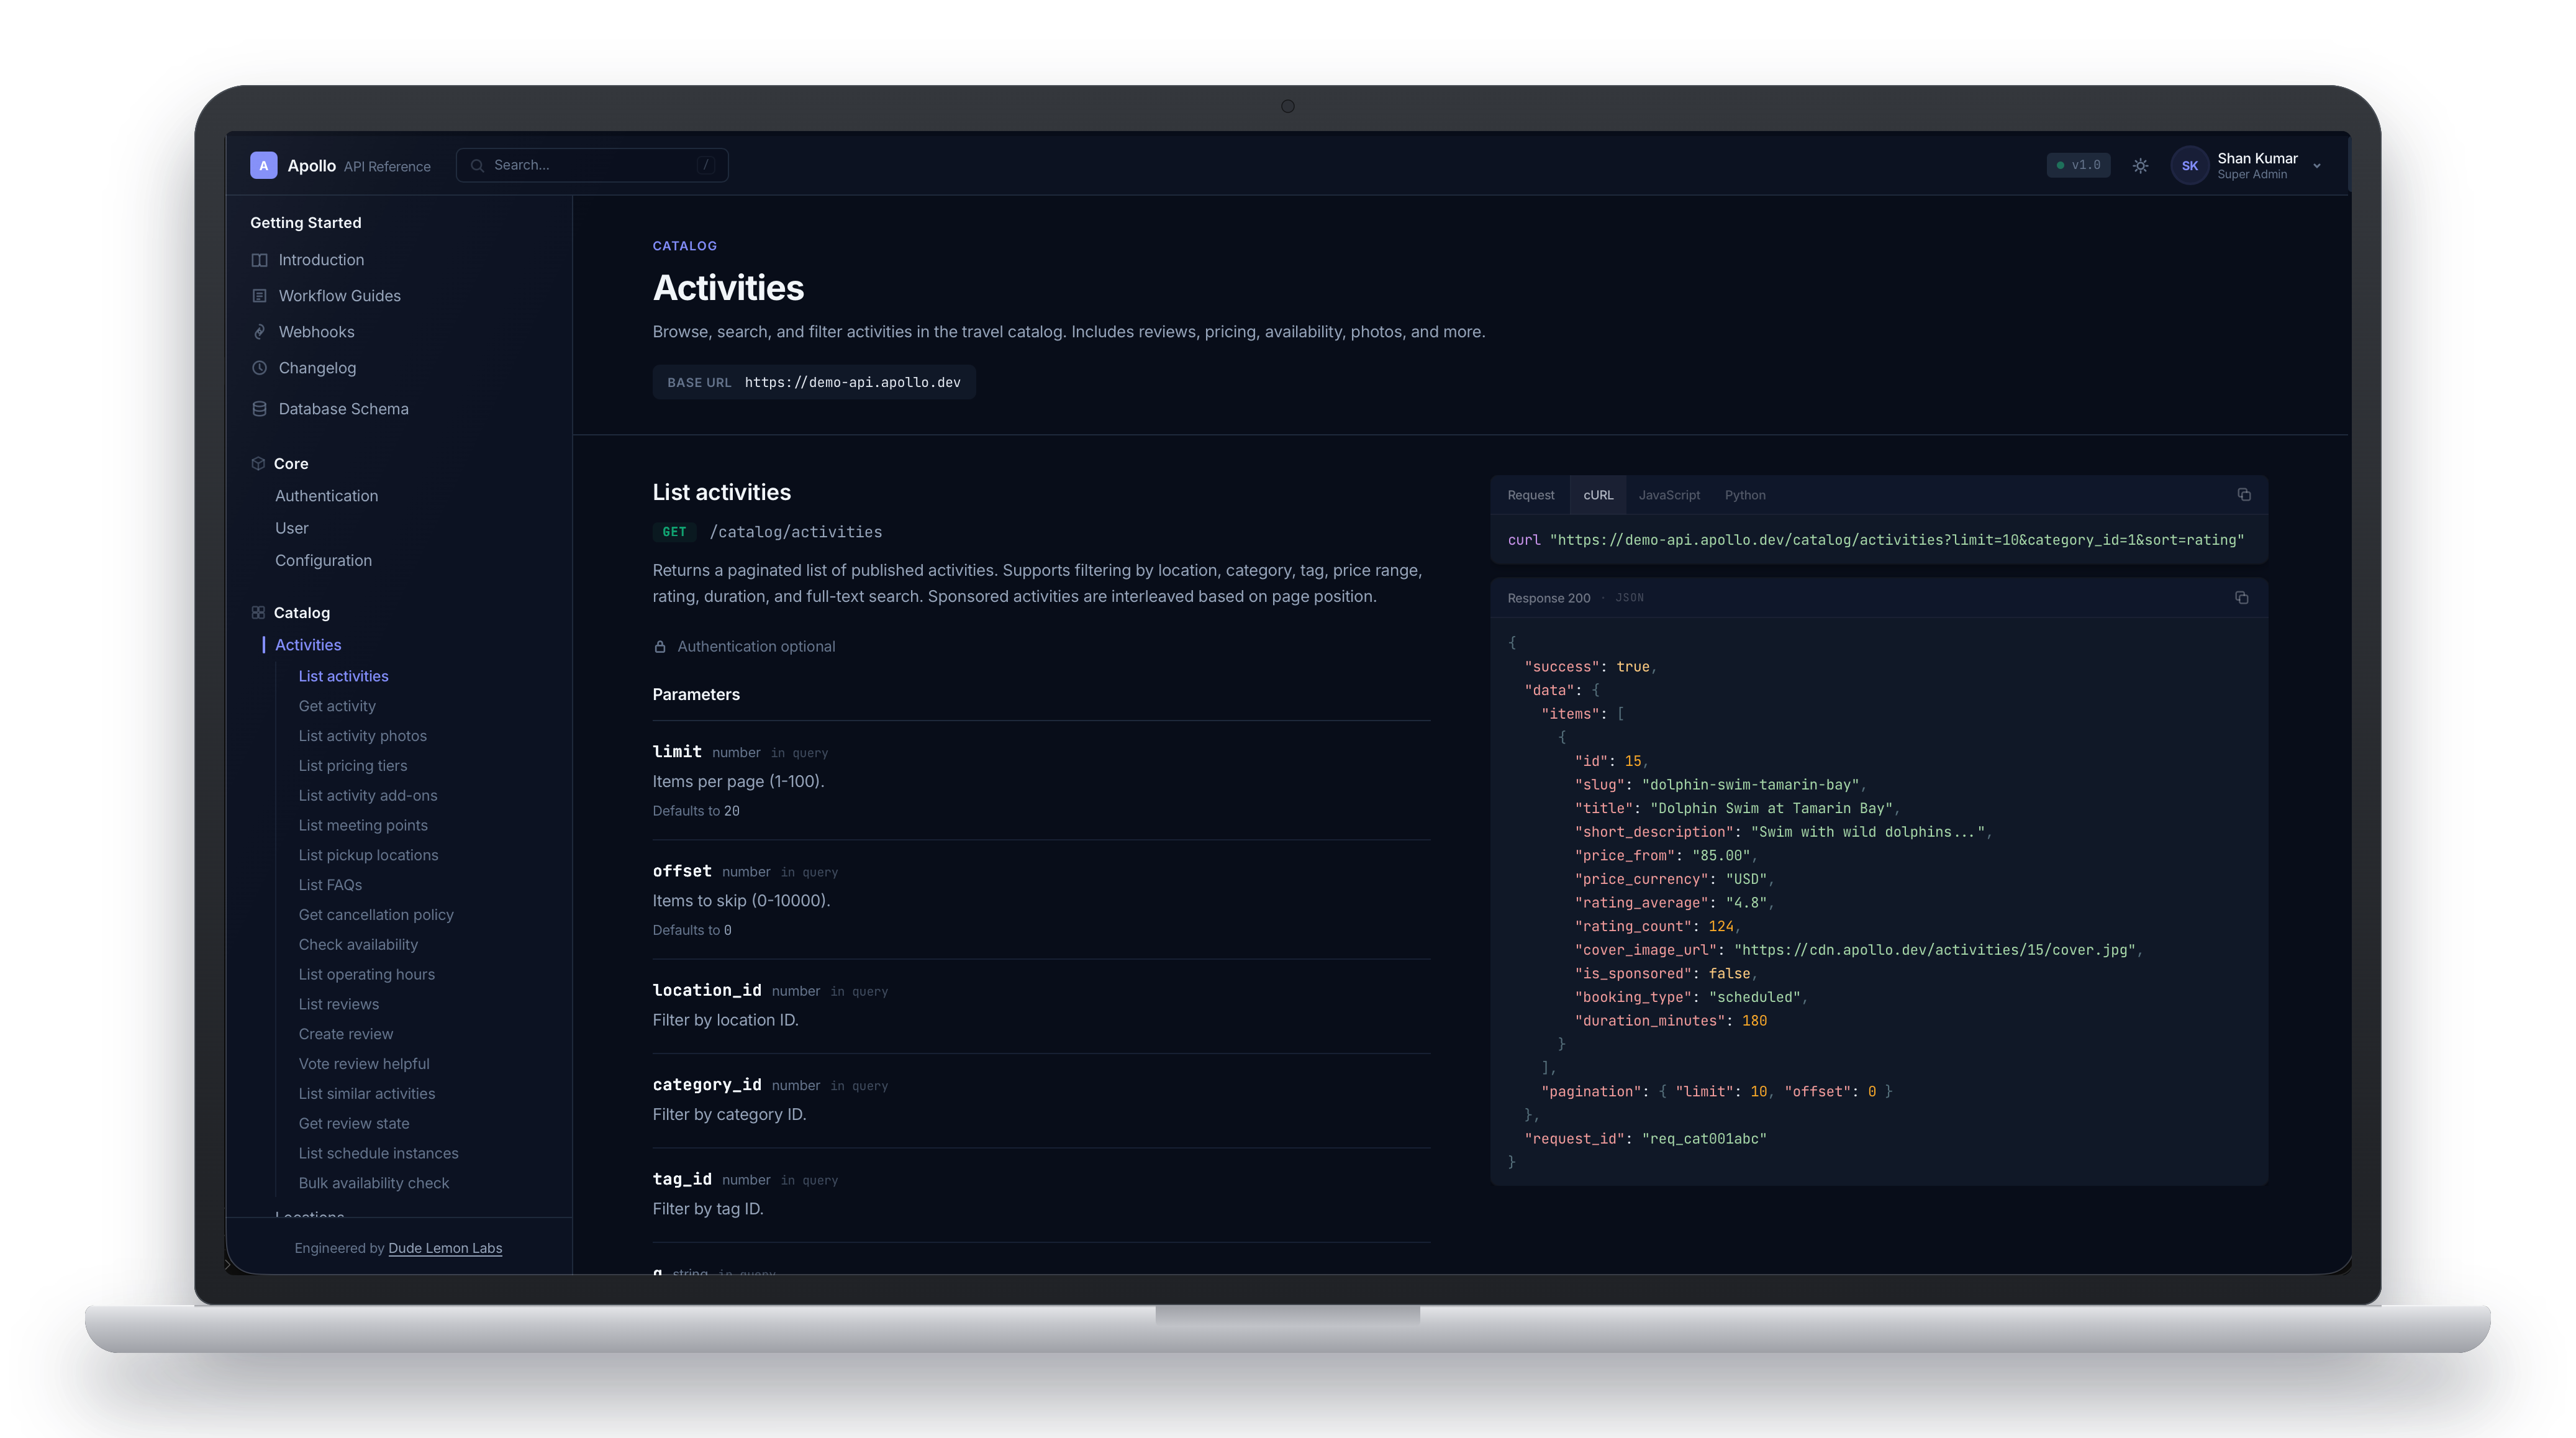Select List operating hours in sidebar

(366, 975)
